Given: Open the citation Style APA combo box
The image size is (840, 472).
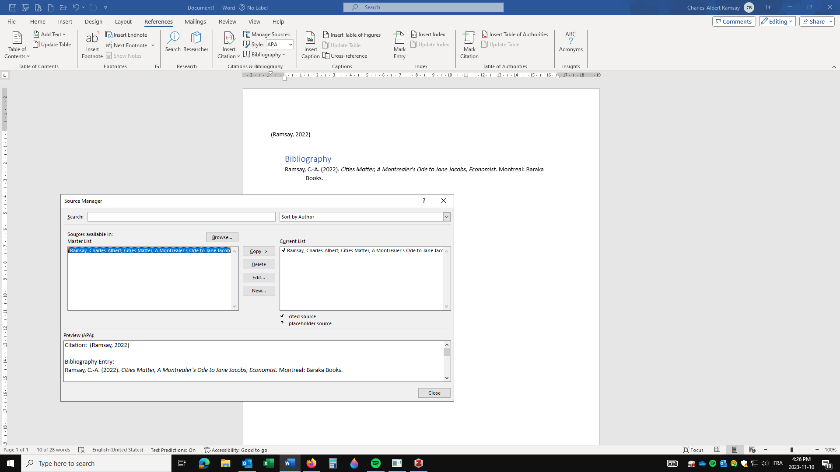Looking at the screenshot, I should (280, 44).
